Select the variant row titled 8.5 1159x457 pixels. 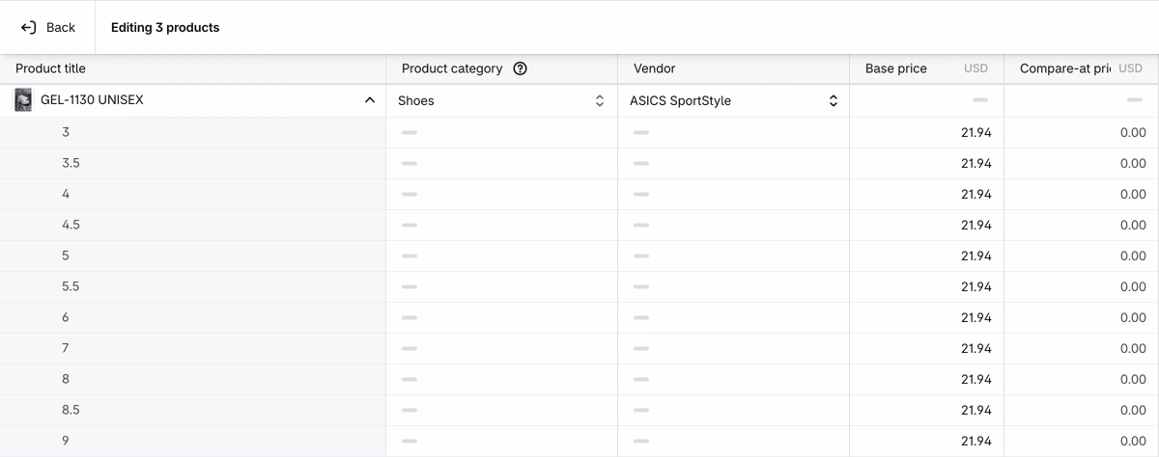point(192,410)
